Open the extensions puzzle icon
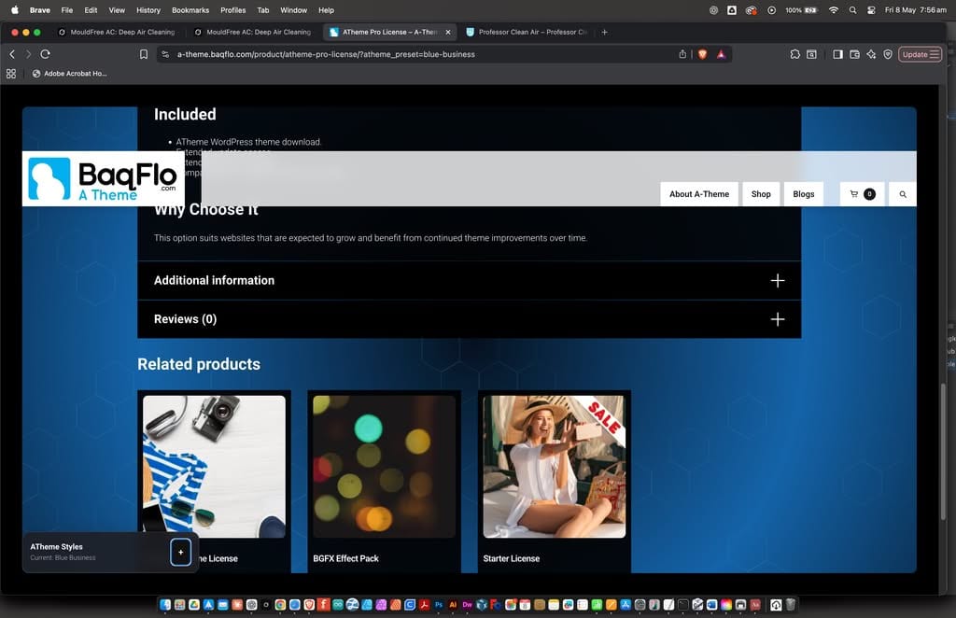 [x=795, y=54]
